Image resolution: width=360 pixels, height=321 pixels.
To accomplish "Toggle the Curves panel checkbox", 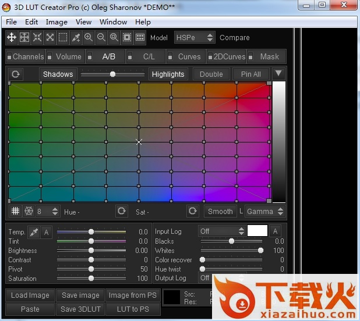I will (170, 57).
